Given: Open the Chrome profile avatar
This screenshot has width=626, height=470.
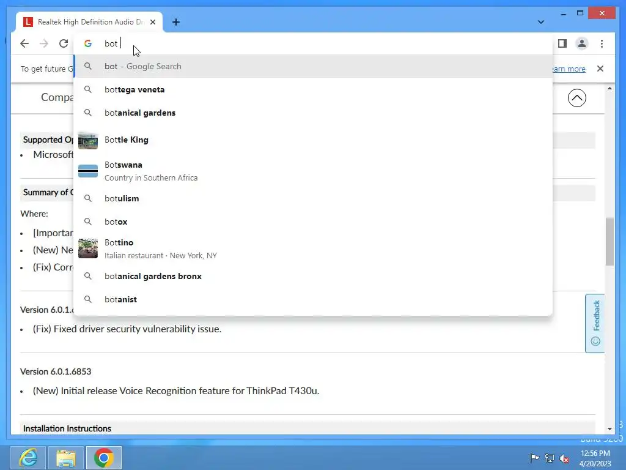Looking at the screenshot, I should click(582, 43).
